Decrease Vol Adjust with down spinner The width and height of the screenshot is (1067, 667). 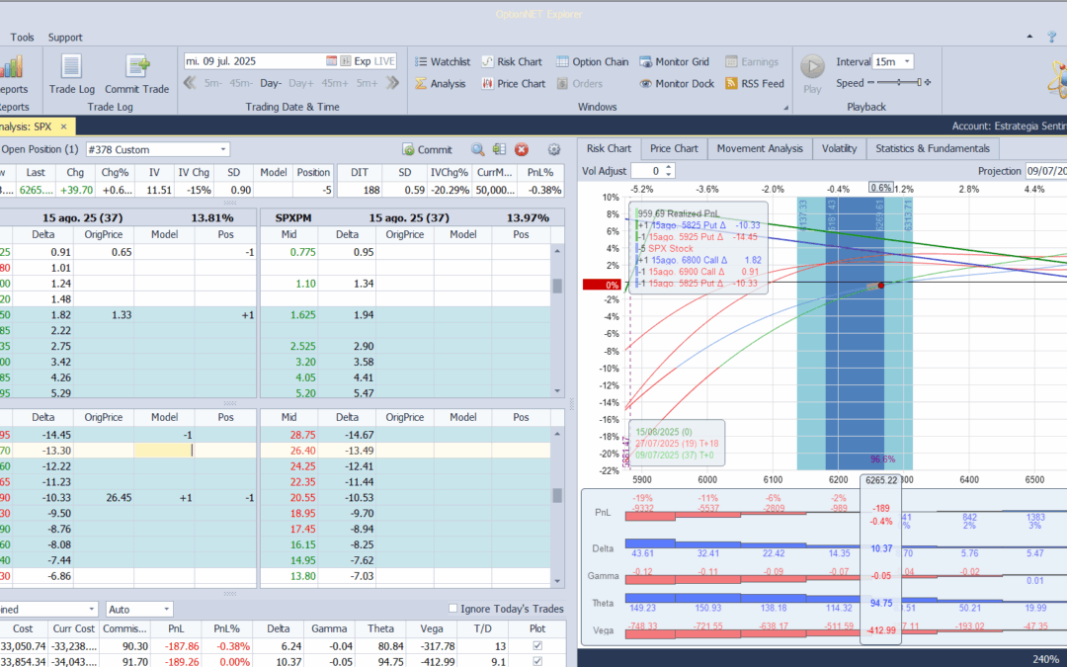[669, 175]
